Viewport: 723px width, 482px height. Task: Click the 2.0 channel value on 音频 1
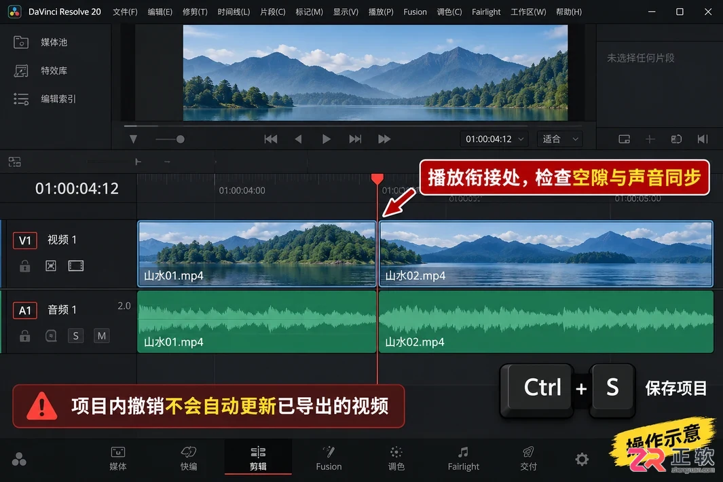[x=124, y=305]
